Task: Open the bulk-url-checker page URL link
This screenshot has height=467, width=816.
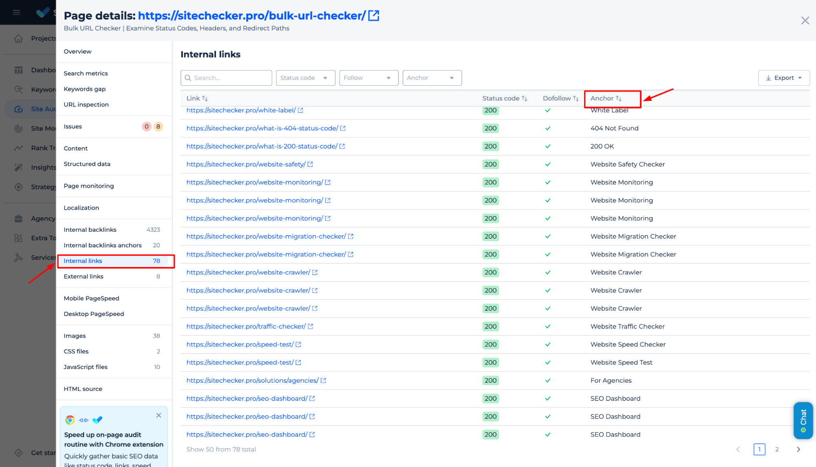Action: coord(251,16)
